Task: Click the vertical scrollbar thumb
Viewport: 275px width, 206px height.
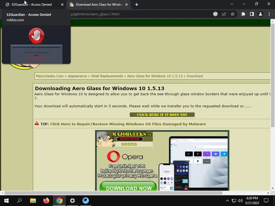Action: tap(273, 75)
